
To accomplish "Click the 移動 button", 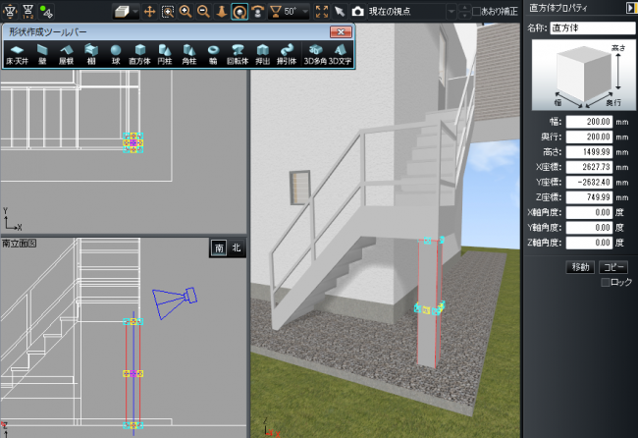I will point(581,267).
